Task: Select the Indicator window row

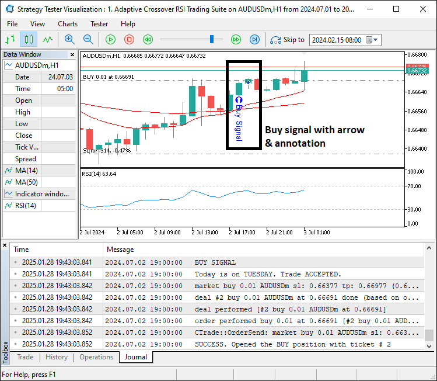Action: tap(39, 194)
